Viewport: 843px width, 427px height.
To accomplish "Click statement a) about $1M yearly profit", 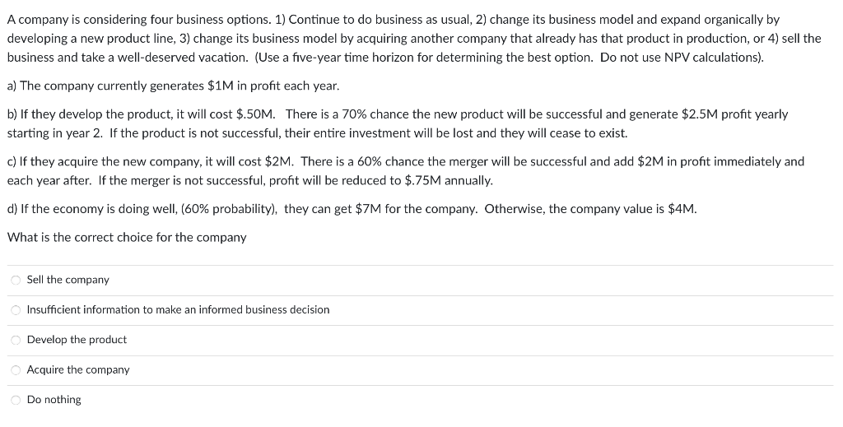I will (x=173, y=86).
